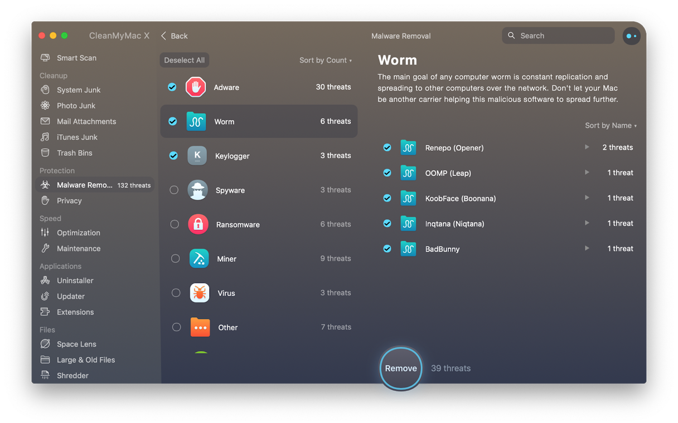Uncheck the Adware category checkbox

[x=172, y=87]
